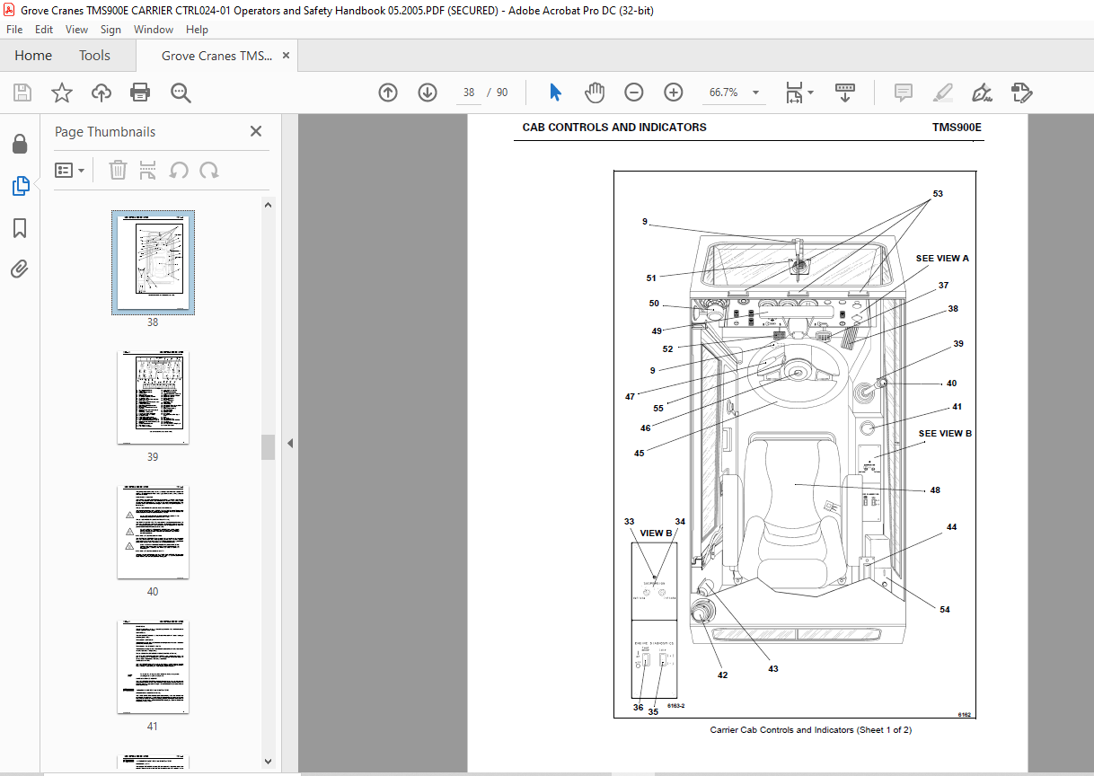This screenshot has width=1094, height=776.
Task: Open the View menu
Action: coord(76,30)
